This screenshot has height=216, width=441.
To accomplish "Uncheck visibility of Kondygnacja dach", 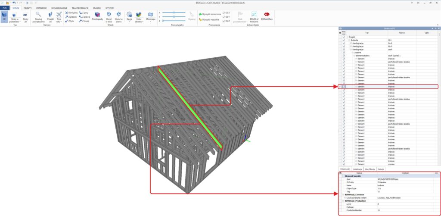I will click(344, 49).
